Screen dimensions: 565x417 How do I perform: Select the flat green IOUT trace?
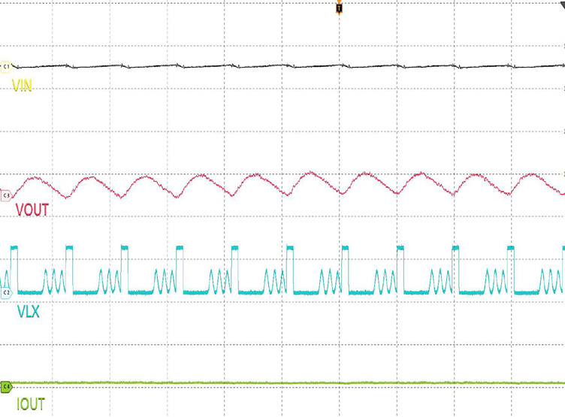pyautogui.click(x=225, y=383)
